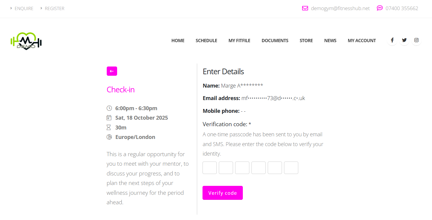Open the Instagram social icon
The image size is (432, 220).
coord(416,40)
